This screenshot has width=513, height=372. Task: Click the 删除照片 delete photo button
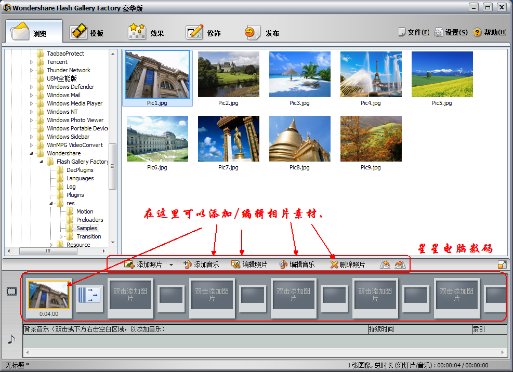(x=347, y=264)
